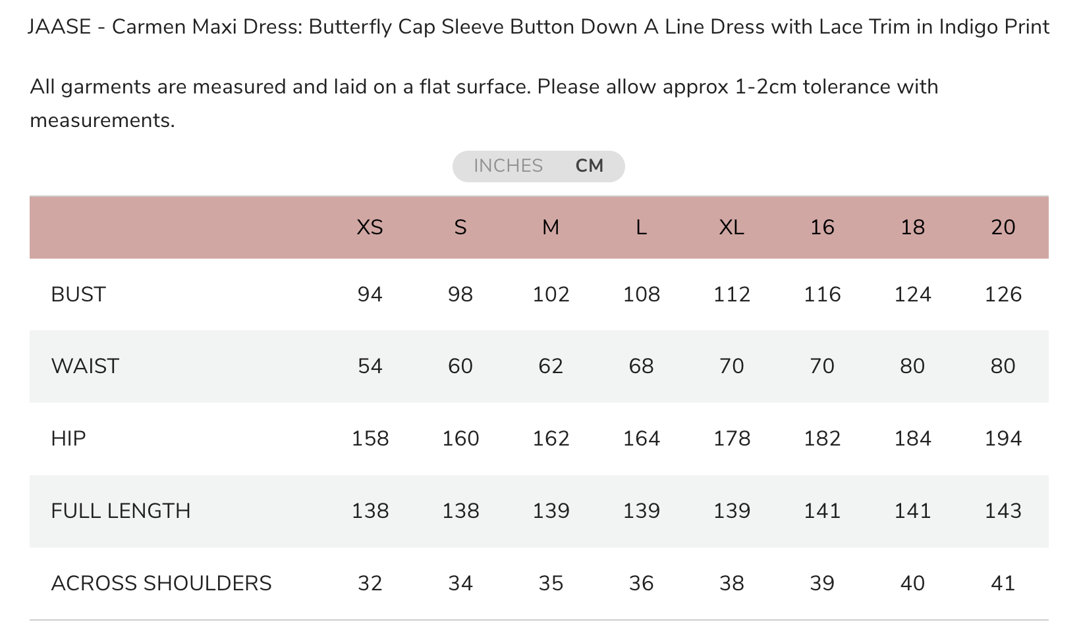Select the WAIST row label
This screenshot has width=1081, height=641.
tap(85, 366)
